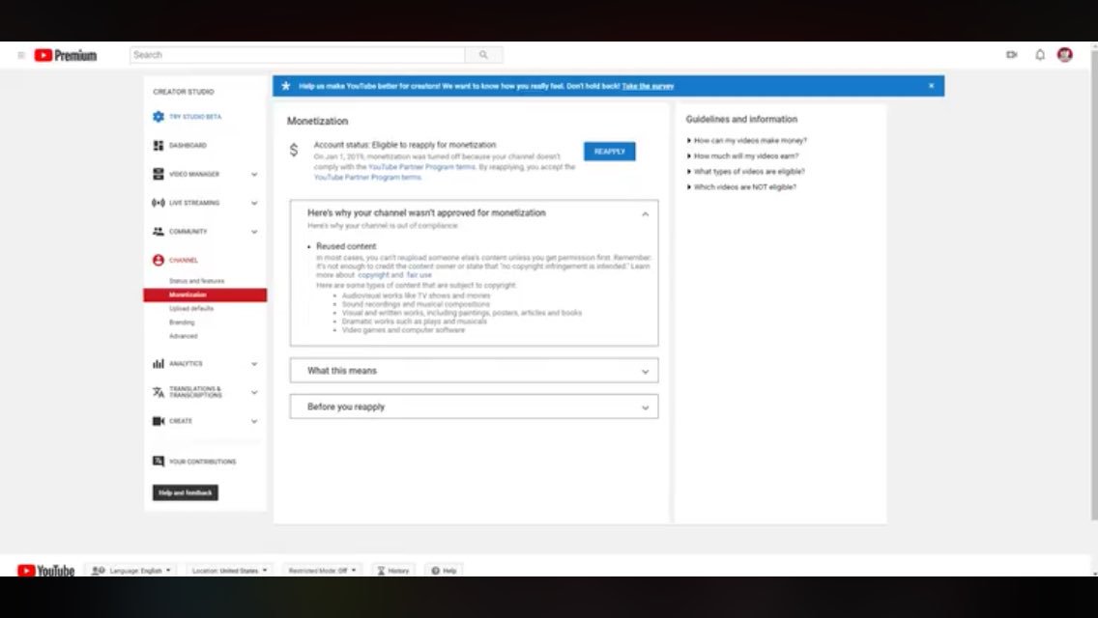The image size is (1098, 618).
Task: Click the red Channel icon
Action: (159, 261)
